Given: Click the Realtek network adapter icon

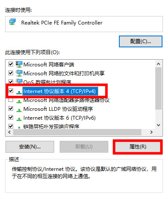Looking at the screenshot, I should 12,22.
